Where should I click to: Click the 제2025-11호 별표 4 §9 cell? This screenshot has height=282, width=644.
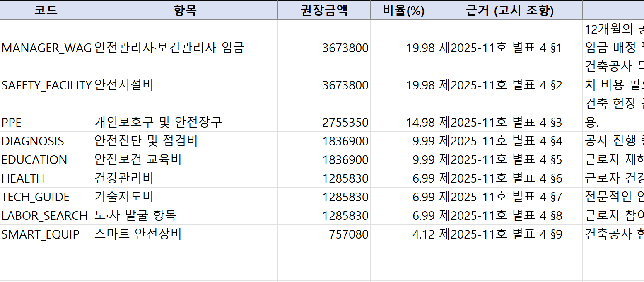(x=509, y=234)
